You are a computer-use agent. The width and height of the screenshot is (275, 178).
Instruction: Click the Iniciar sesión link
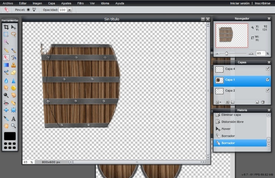[x=240, y=3]
